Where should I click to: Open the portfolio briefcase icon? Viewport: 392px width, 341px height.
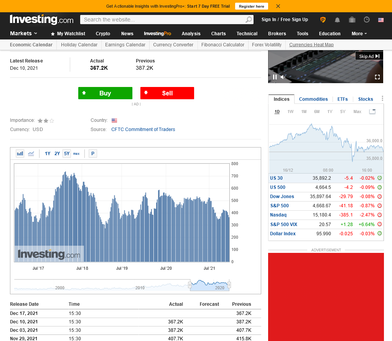[x=352, y=20]
